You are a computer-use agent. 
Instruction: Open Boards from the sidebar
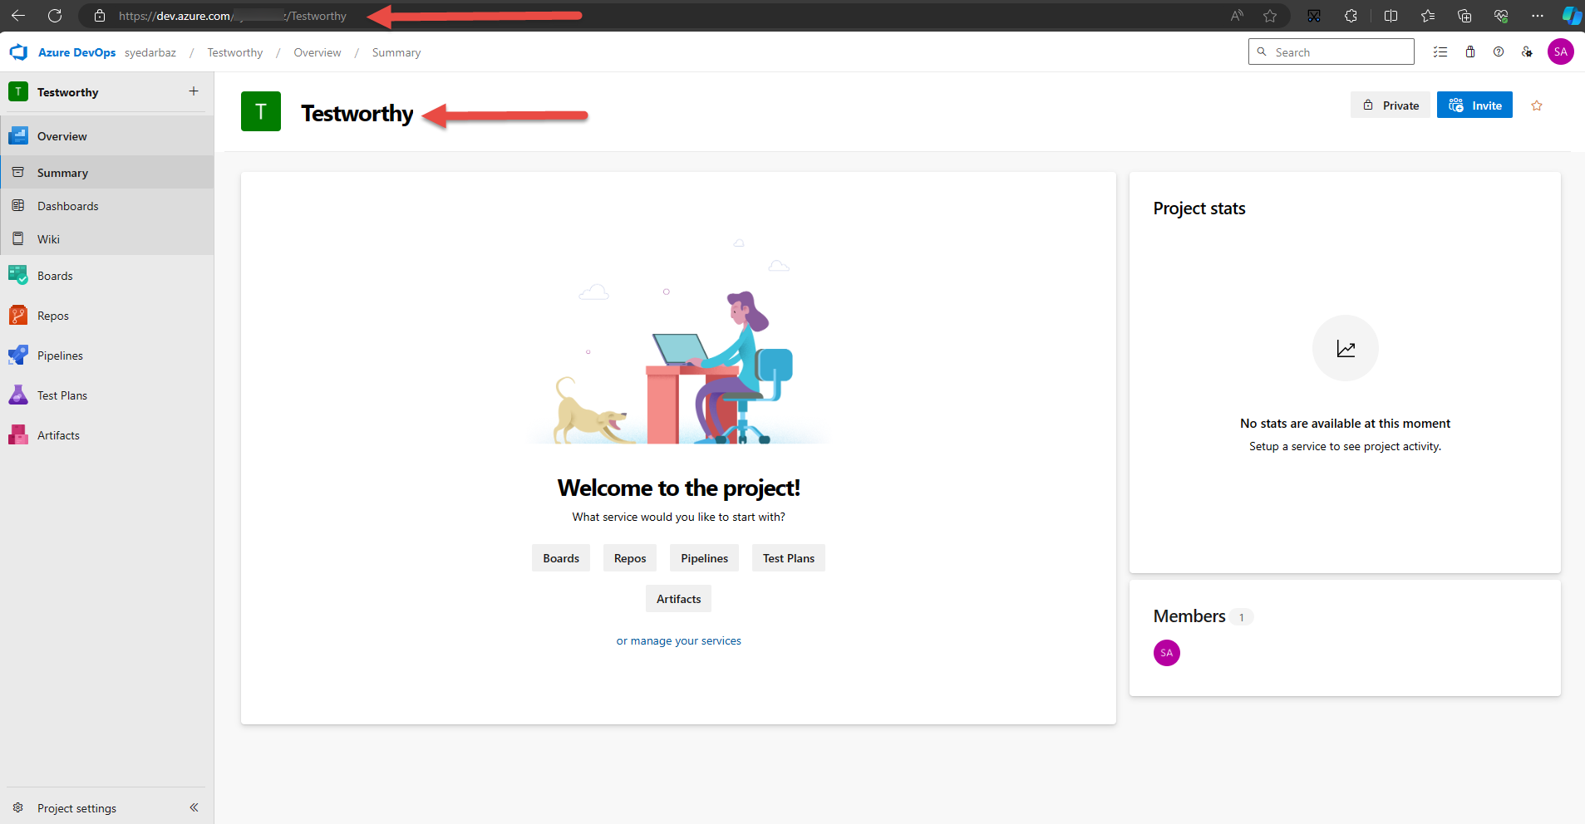pyautogui.click(x=55, y=276)
